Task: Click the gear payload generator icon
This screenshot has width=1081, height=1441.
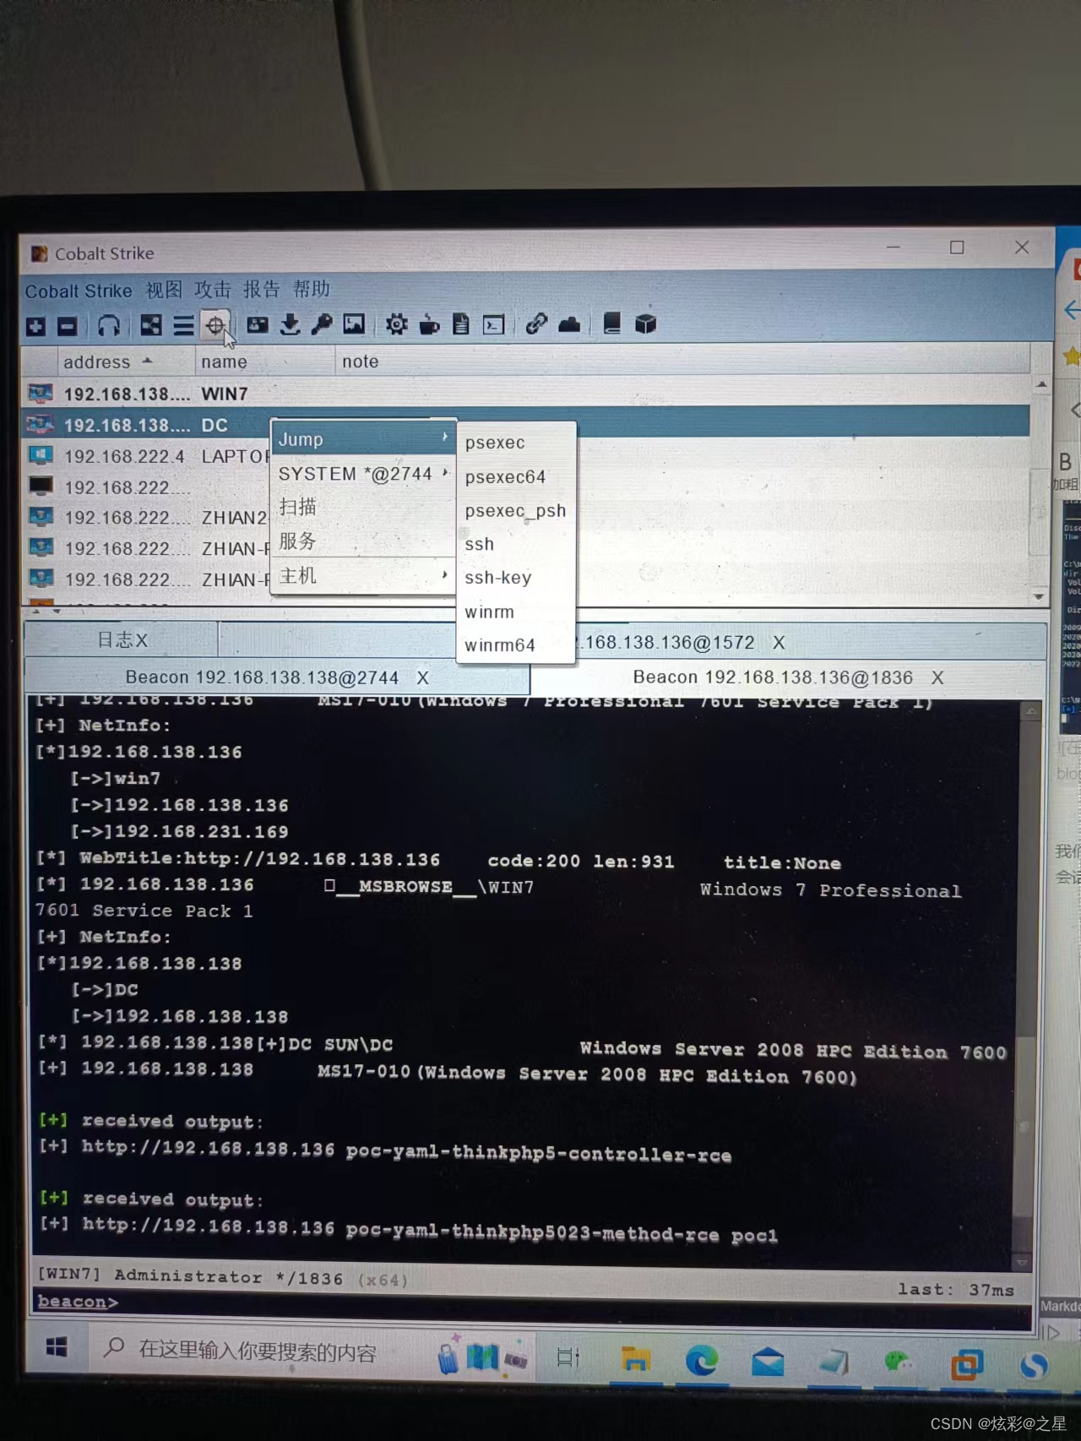Action: (396, 324)
